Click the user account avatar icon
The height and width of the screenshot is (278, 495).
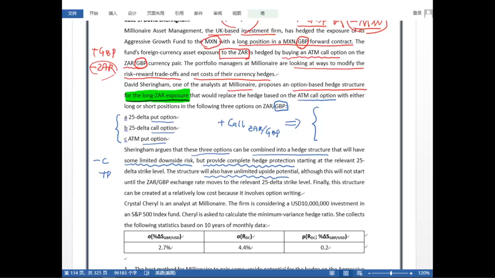tap(428, 14)
